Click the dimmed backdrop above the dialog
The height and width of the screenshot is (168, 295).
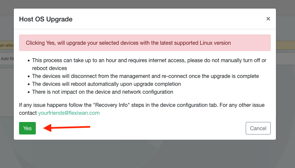147,4
